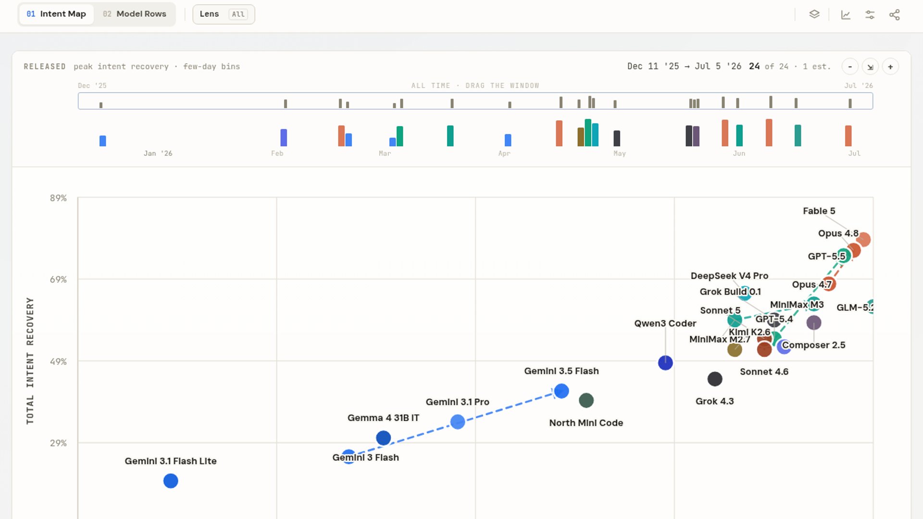Click the Gemini 3 Flash label
Screen dimensions: 923x519
365,457
